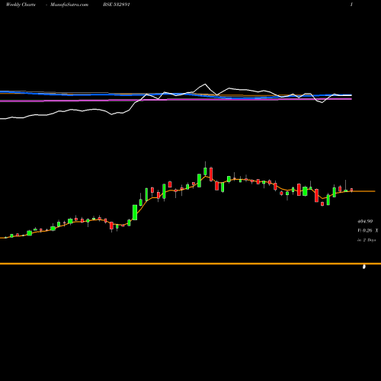Click the "404.99" price value
381x381 pixels.
click(x=365, y=222)
